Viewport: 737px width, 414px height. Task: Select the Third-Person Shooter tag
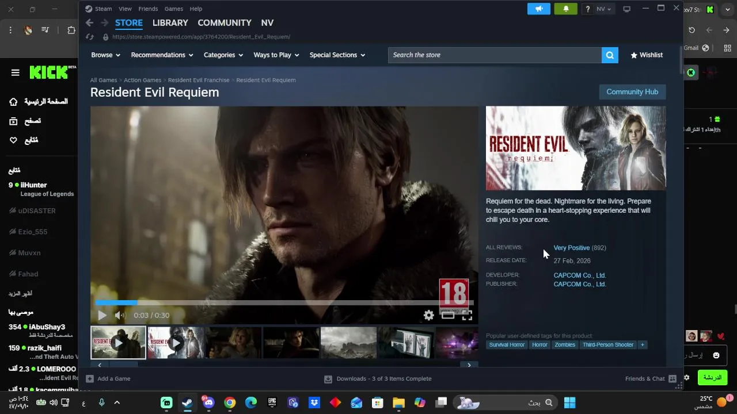[607, 345]
